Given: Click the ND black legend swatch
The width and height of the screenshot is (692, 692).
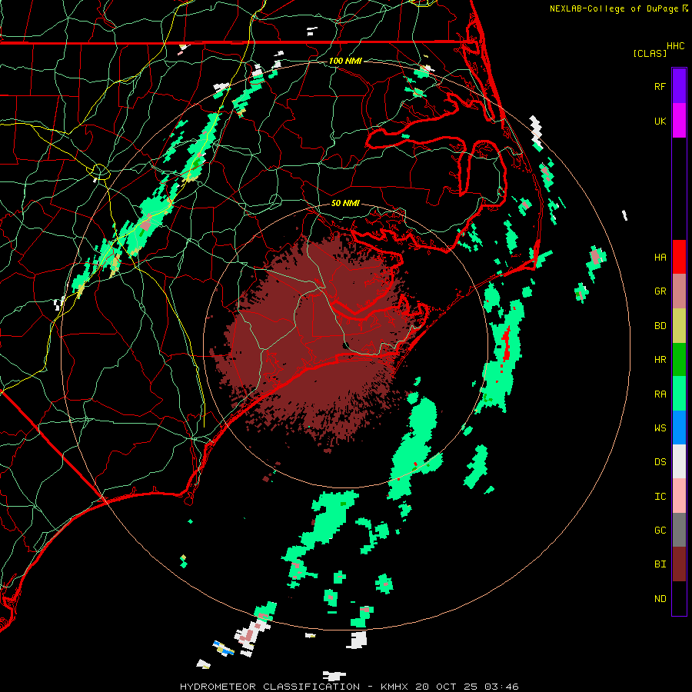Looking at the screenshot, I should coord(679,598).
